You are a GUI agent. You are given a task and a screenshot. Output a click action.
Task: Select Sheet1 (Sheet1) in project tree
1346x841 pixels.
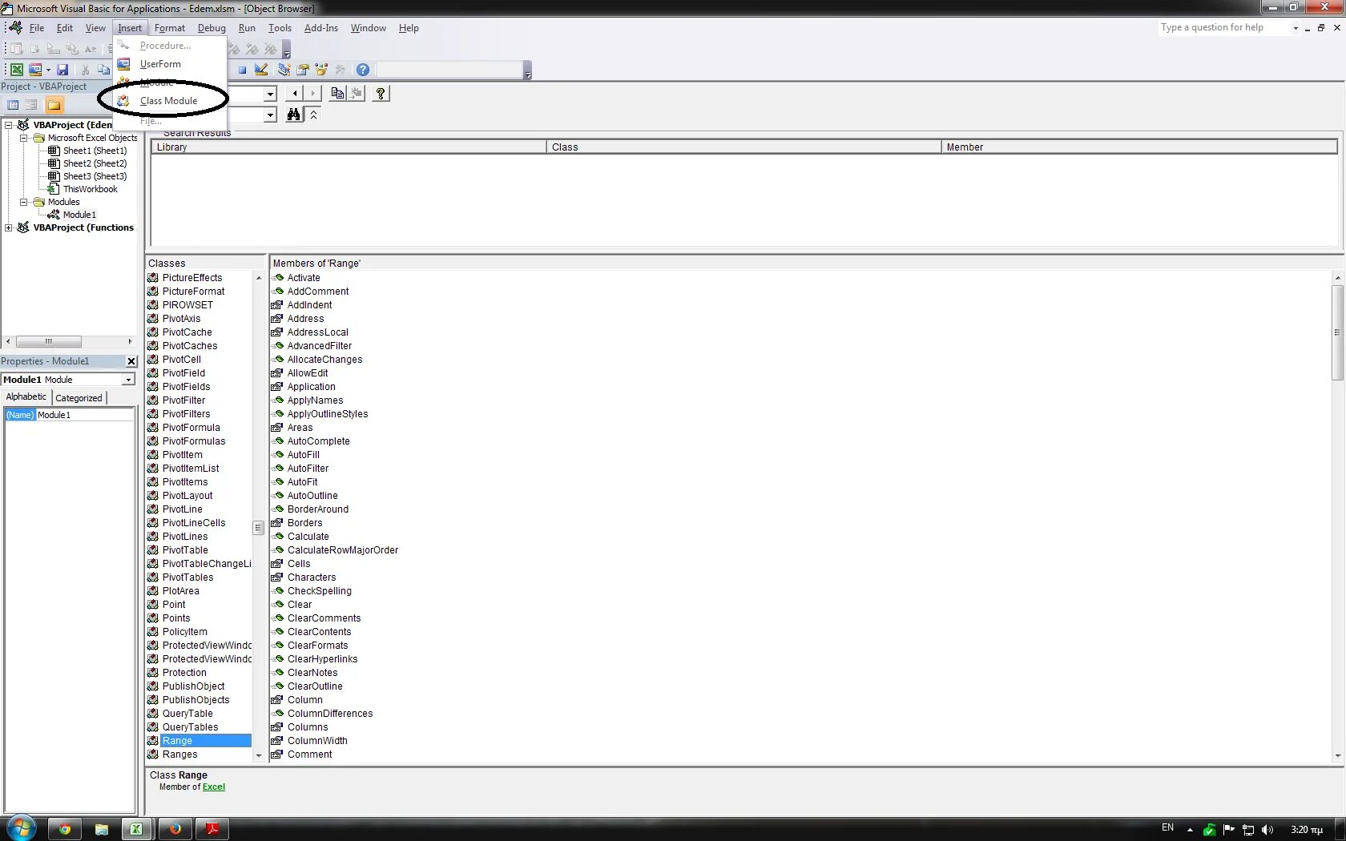tap(95, 151)
